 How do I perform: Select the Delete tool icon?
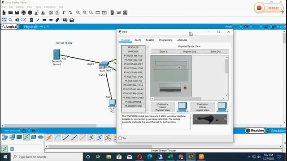click(x=17, y=20)
